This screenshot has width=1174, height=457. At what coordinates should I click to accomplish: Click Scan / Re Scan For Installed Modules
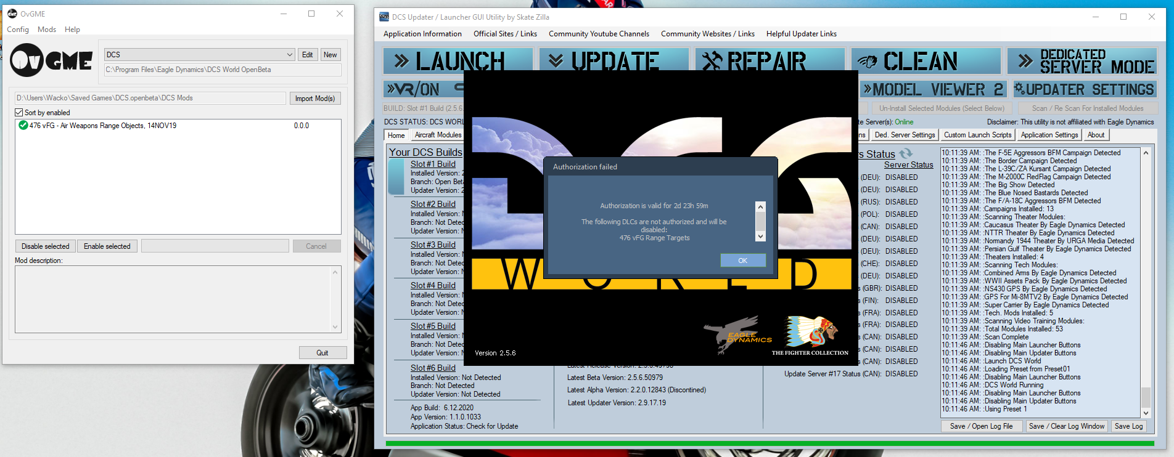click(1088, 108)
